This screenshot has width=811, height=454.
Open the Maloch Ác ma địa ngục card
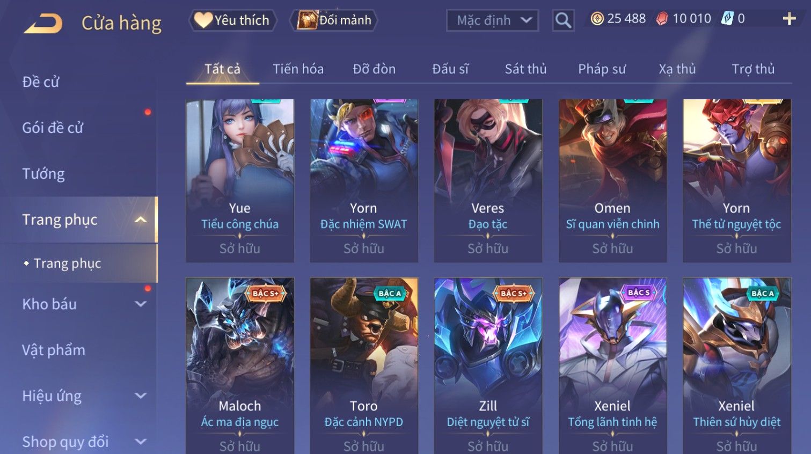pyautogui.click(x=240, y=365)
